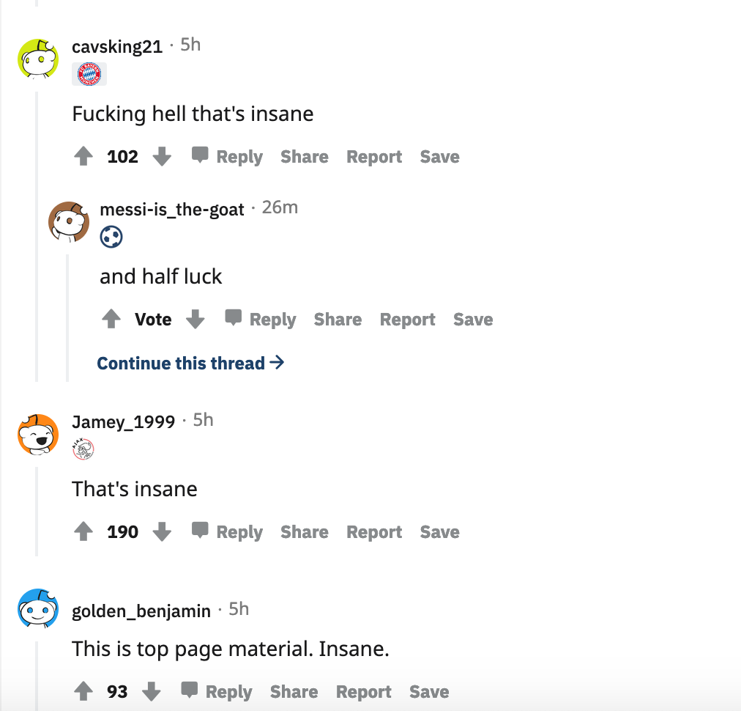Click Jamey_1999's avatar

38,435
